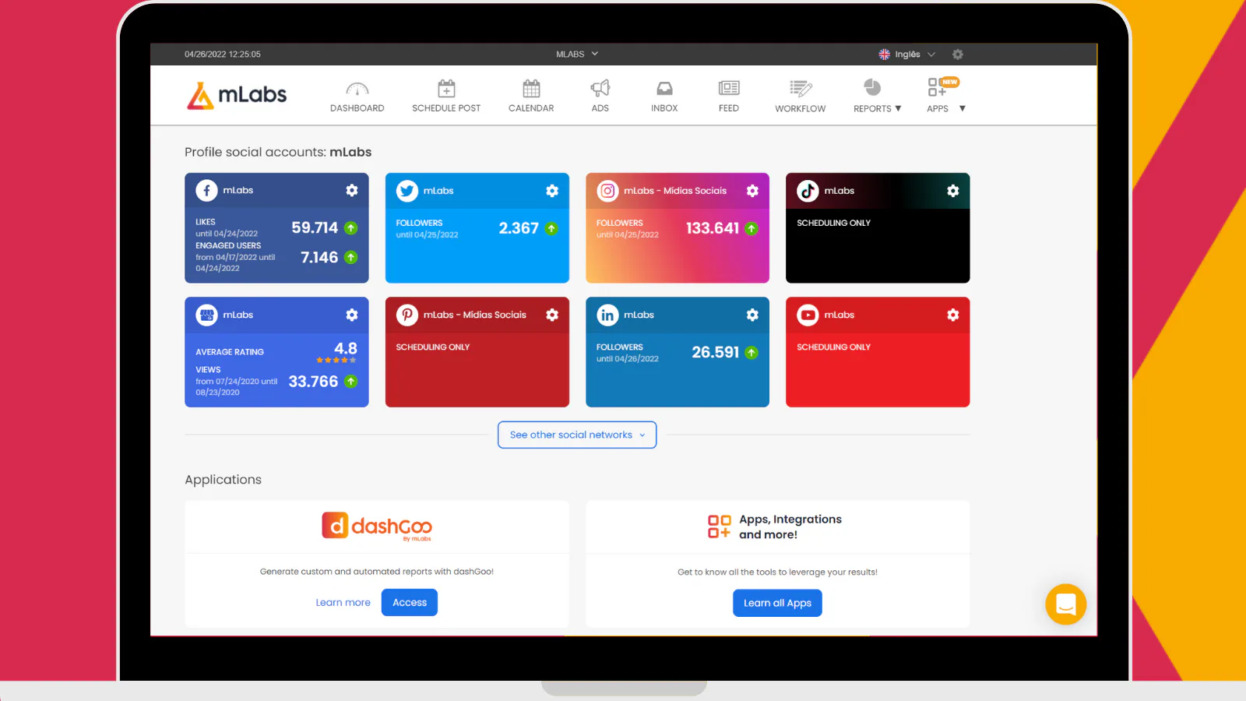This screenshot has height=701, width=1246.
Task: Click the top-right settings gear
Action: click(957, 54)
